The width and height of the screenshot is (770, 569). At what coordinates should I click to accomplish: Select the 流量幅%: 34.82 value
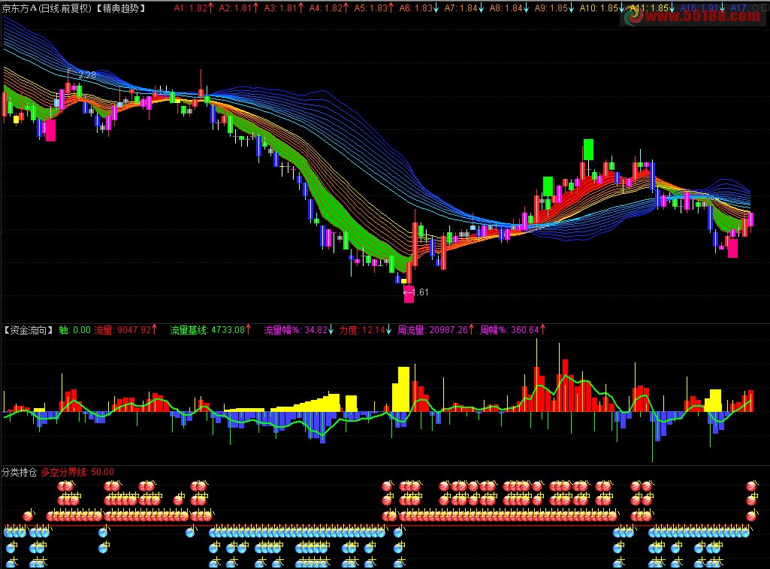click(x=298, y=330)
